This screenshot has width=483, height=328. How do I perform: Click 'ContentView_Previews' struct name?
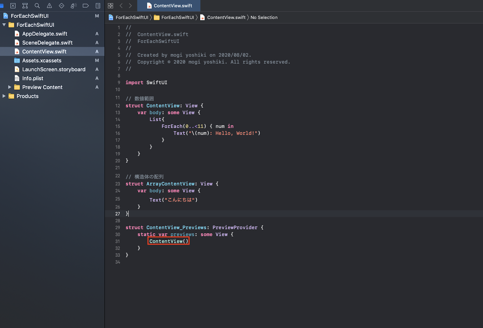coord(177,227)
